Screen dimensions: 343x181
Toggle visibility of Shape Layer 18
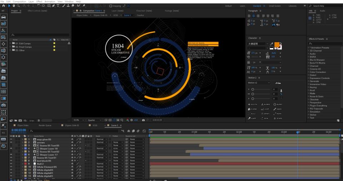coord(11,149)
